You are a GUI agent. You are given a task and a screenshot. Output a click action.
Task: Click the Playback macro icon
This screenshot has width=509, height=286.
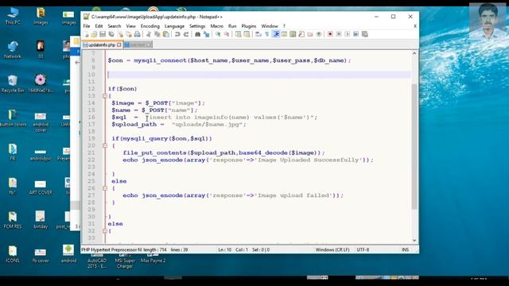pyautogui.click(x=348, y=34)
